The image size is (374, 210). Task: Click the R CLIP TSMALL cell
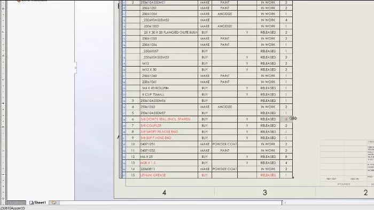(169, 94)
